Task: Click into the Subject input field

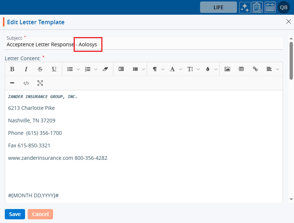Action: click(x=144, y=44)
